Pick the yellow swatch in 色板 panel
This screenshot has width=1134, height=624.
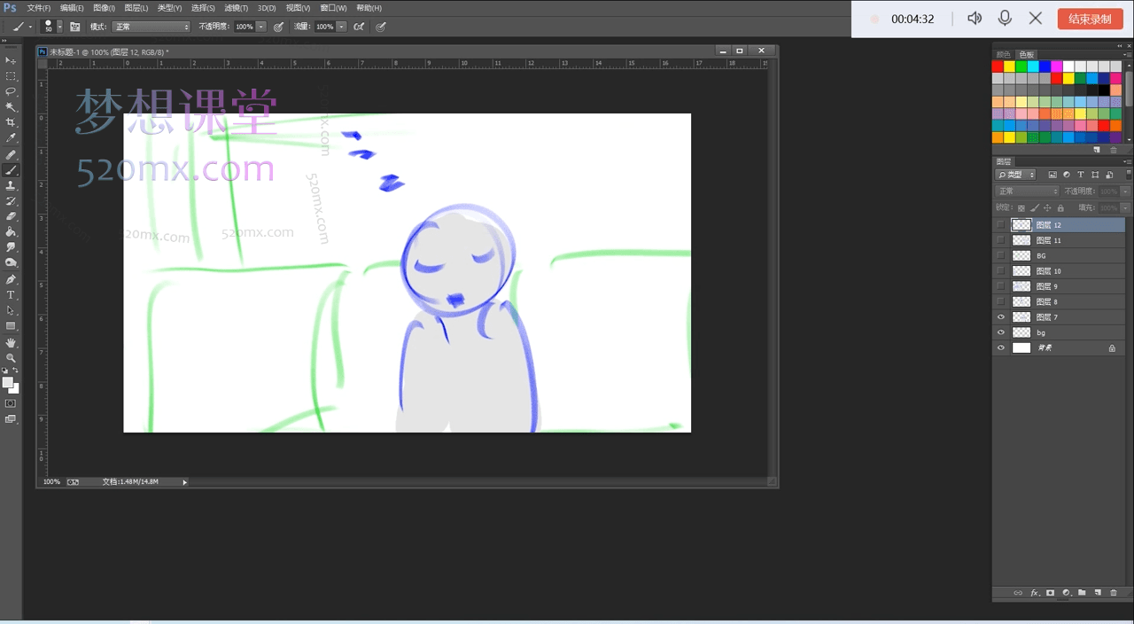1009,66
